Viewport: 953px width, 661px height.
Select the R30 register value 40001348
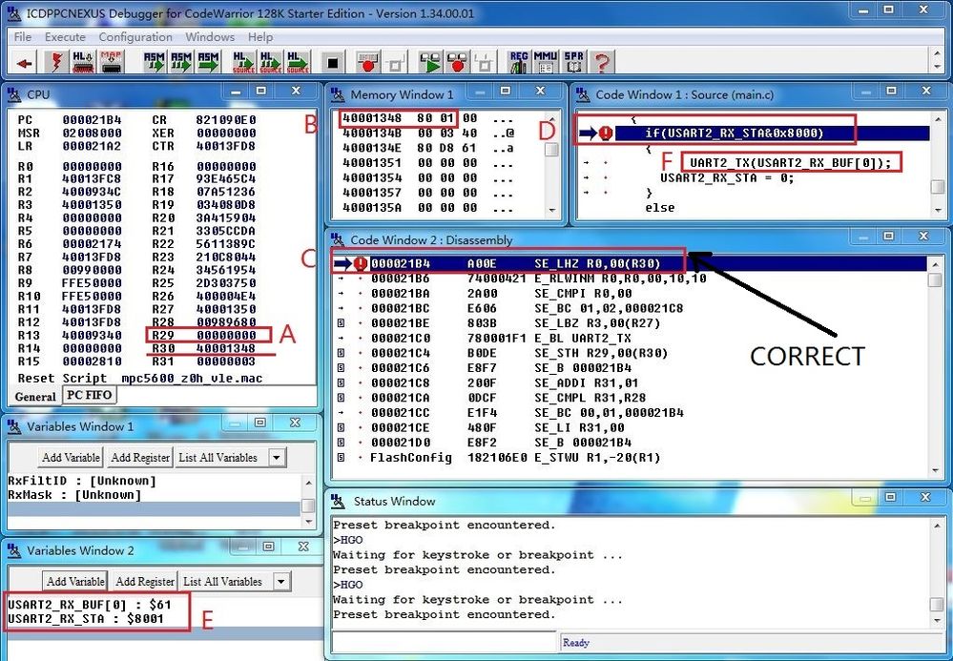tap(226, 348)
